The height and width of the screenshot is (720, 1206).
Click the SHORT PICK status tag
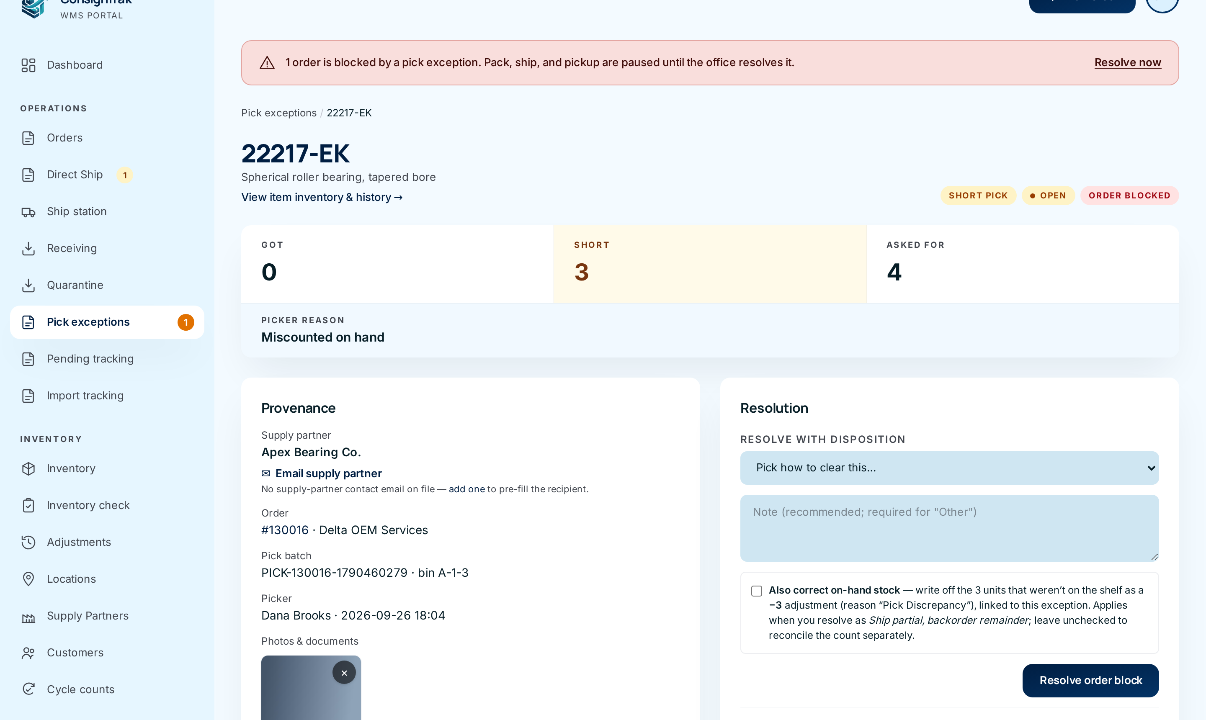978,195
